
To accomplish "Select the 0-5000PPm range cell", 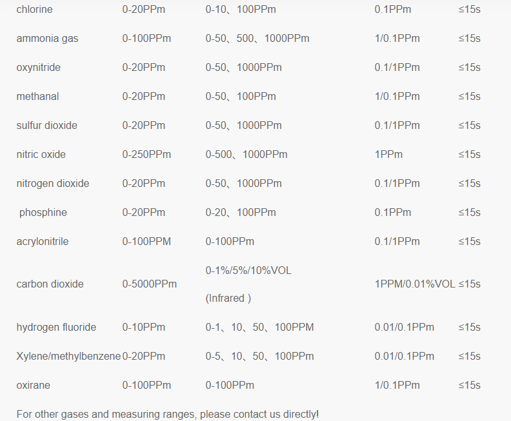I will pos(149,284).
